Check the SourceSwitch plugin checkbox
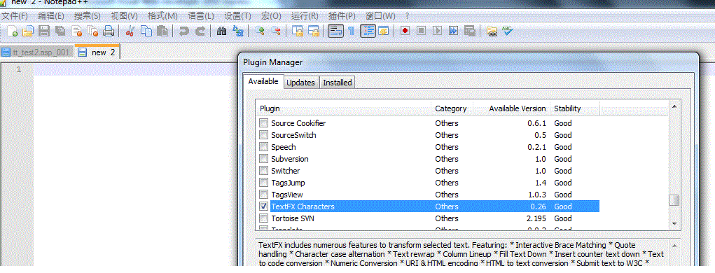Screen dimensions: 715x273 point(263,135)
